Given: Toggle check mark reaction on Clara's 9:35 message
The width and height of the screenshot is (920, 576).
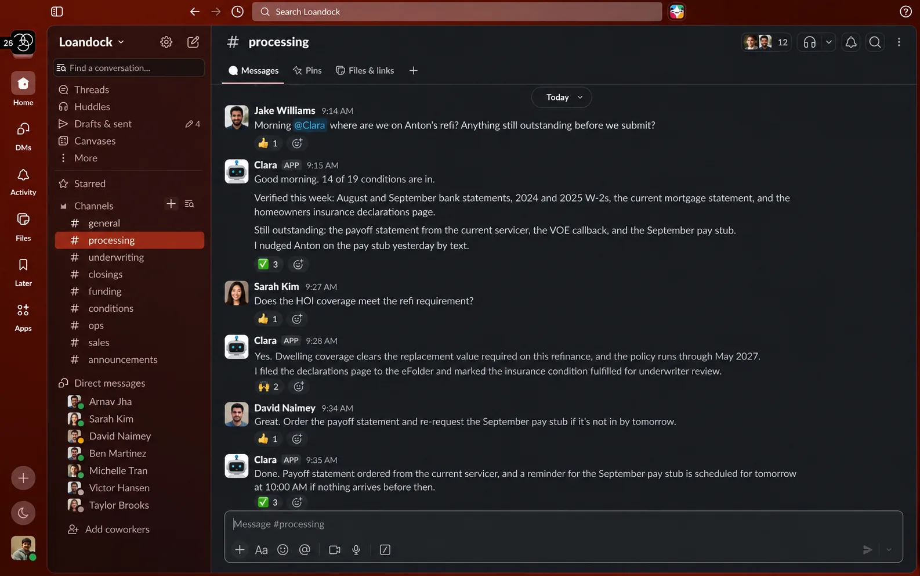Looking at the screenshot, I should [268, 502].
